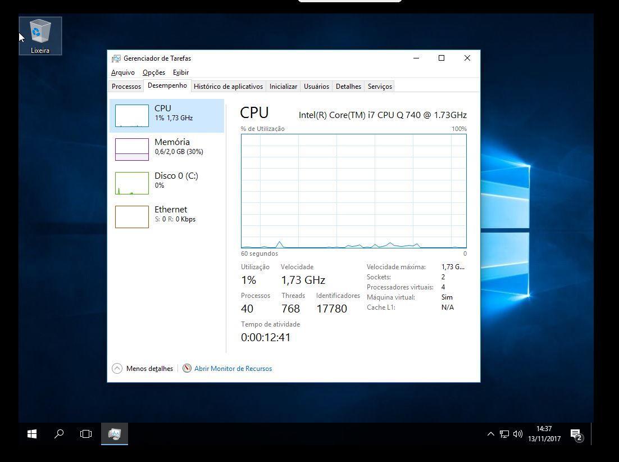Open taskbar search magnifier
This screenshot has width=619, height=462.
[59, 434]
